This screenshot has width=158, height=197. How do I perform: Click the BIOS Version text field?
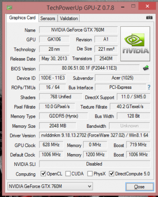89,68
